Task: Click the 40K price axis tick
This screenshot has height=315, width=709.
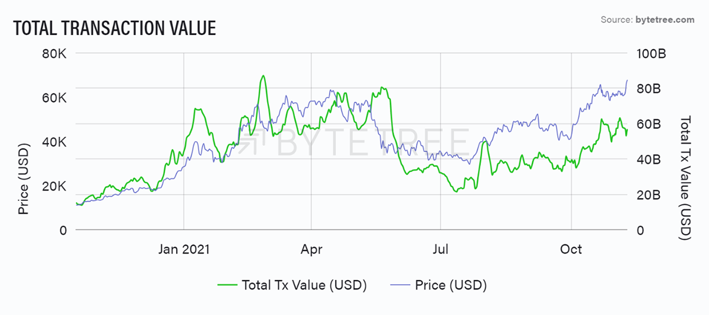Action: click(x=54, y=142)
